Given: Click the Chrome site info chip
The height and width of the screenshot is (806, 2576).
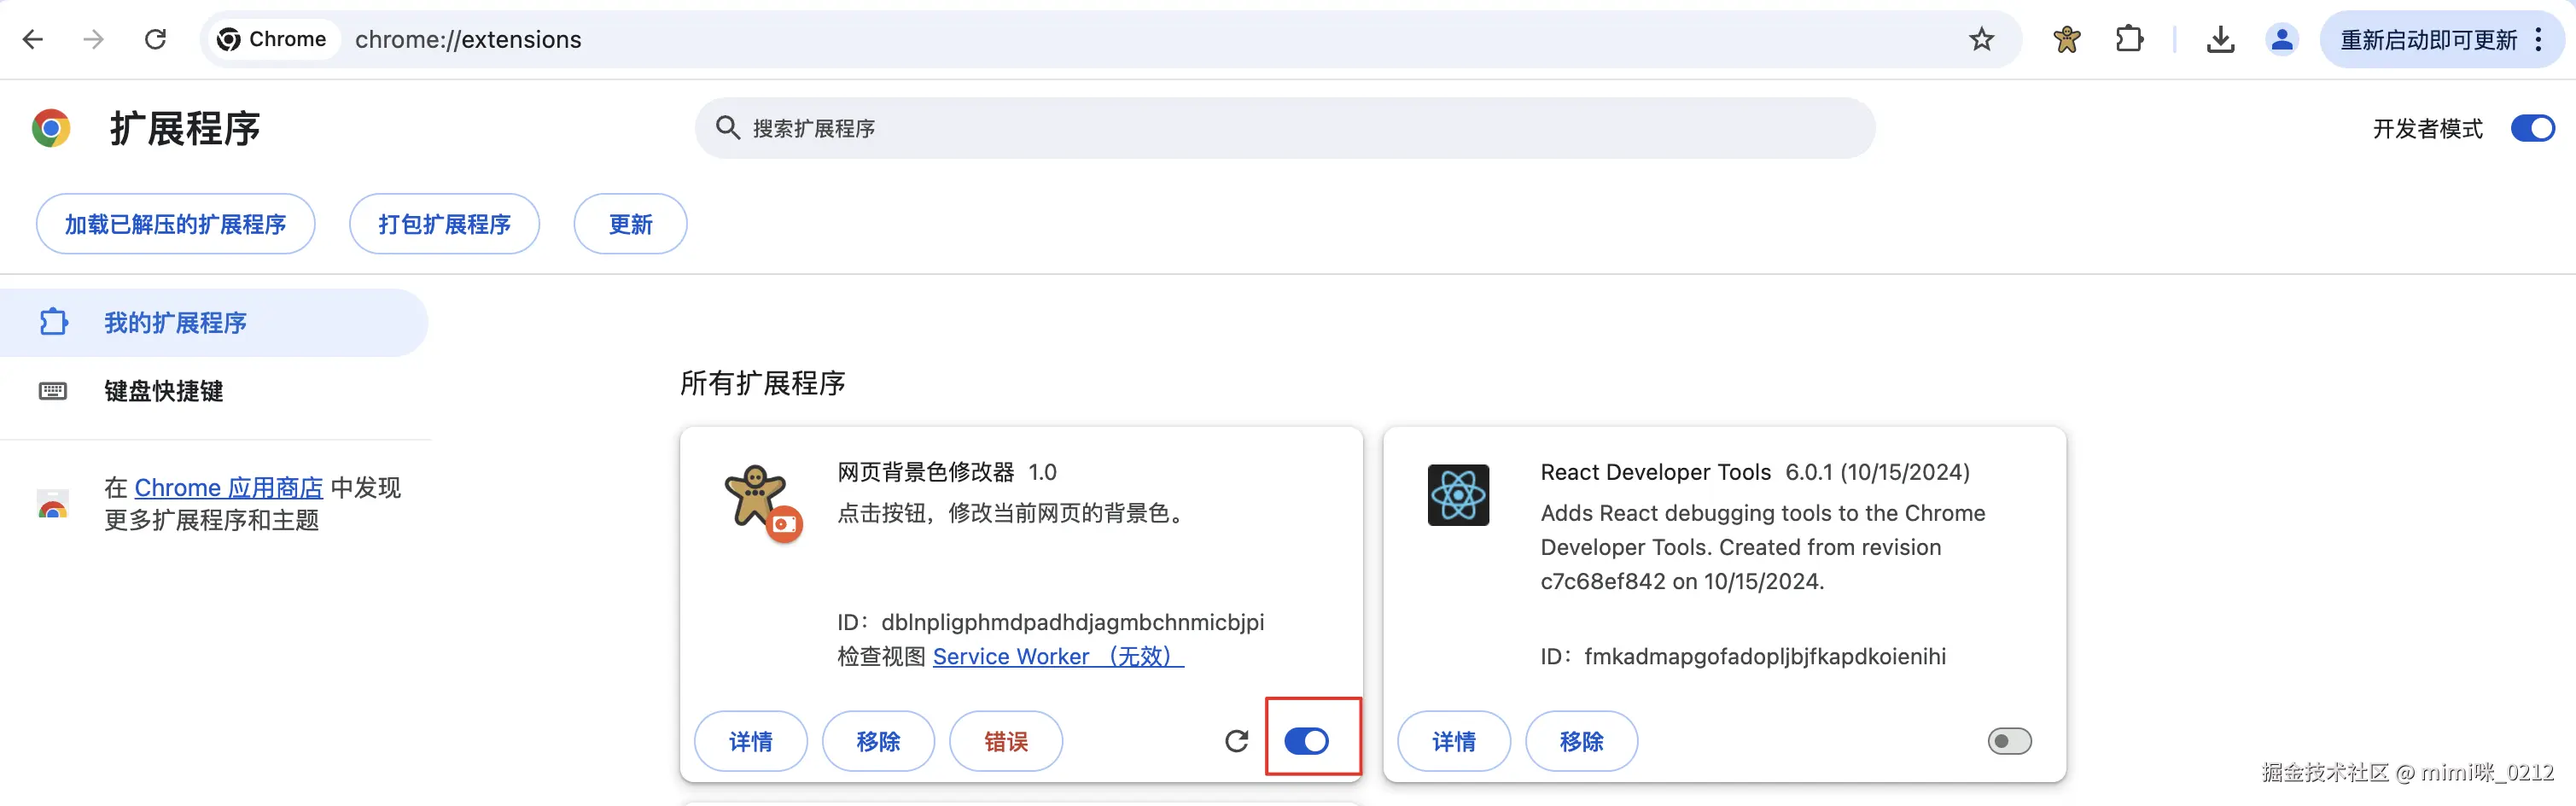Looking at the screenshot, I should (273, 39).
